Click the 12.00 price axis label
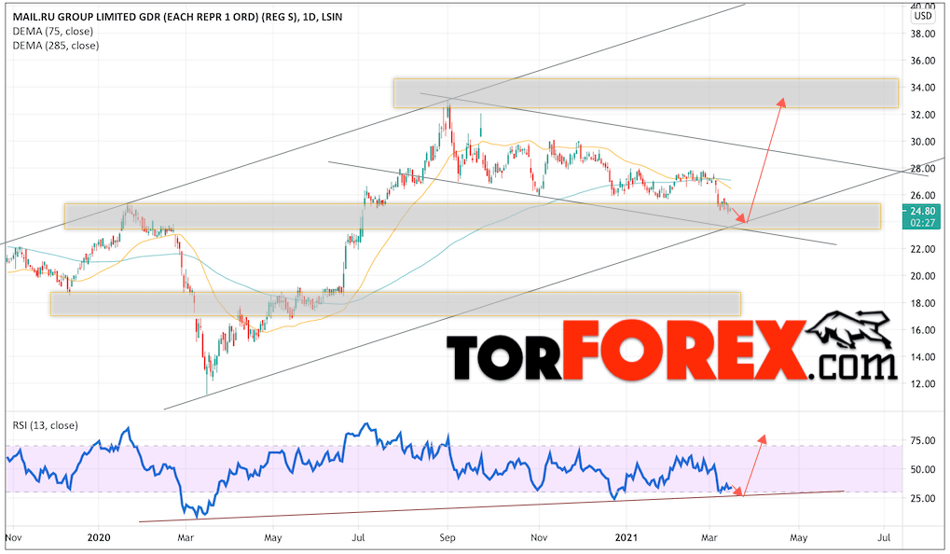Image resolution: width=950 pixels, height=554 pixels. 922,383
